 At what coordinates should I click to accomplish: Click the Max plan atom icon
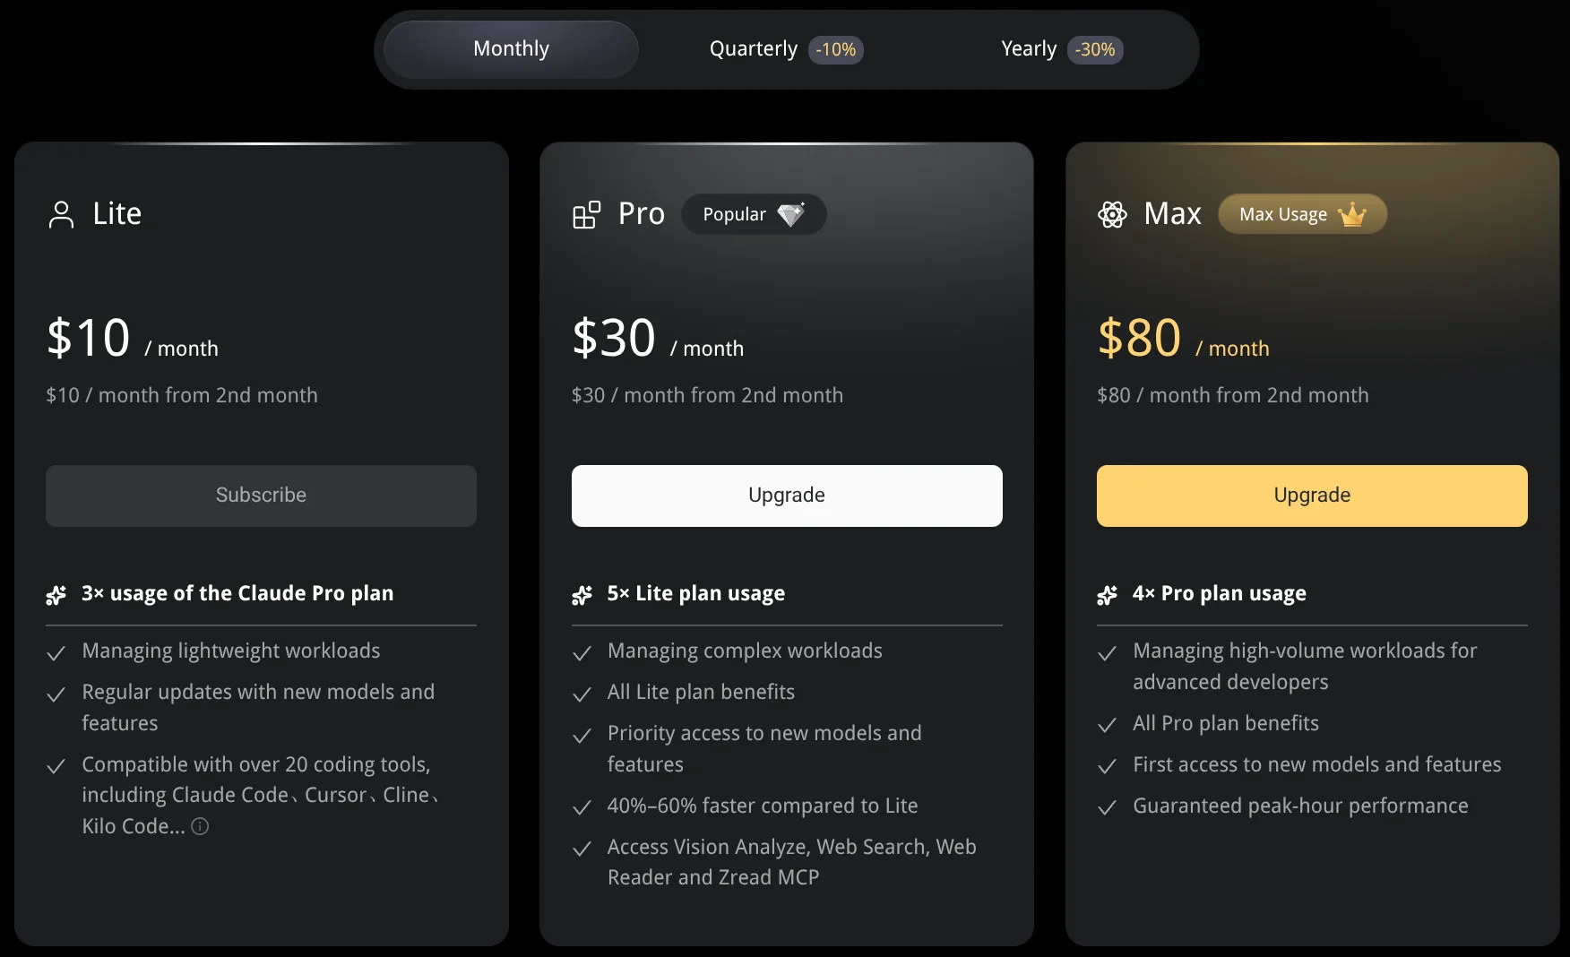(x=1112, y=215)
